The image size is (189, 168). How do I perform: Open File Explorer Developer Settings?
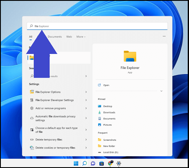click(x=54, y=100)
